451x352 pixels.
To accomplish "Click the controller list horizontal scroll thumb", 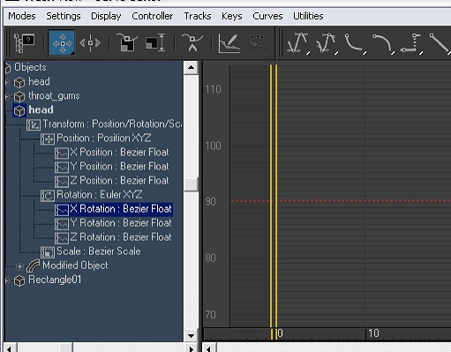I will (x=66, y=348).
